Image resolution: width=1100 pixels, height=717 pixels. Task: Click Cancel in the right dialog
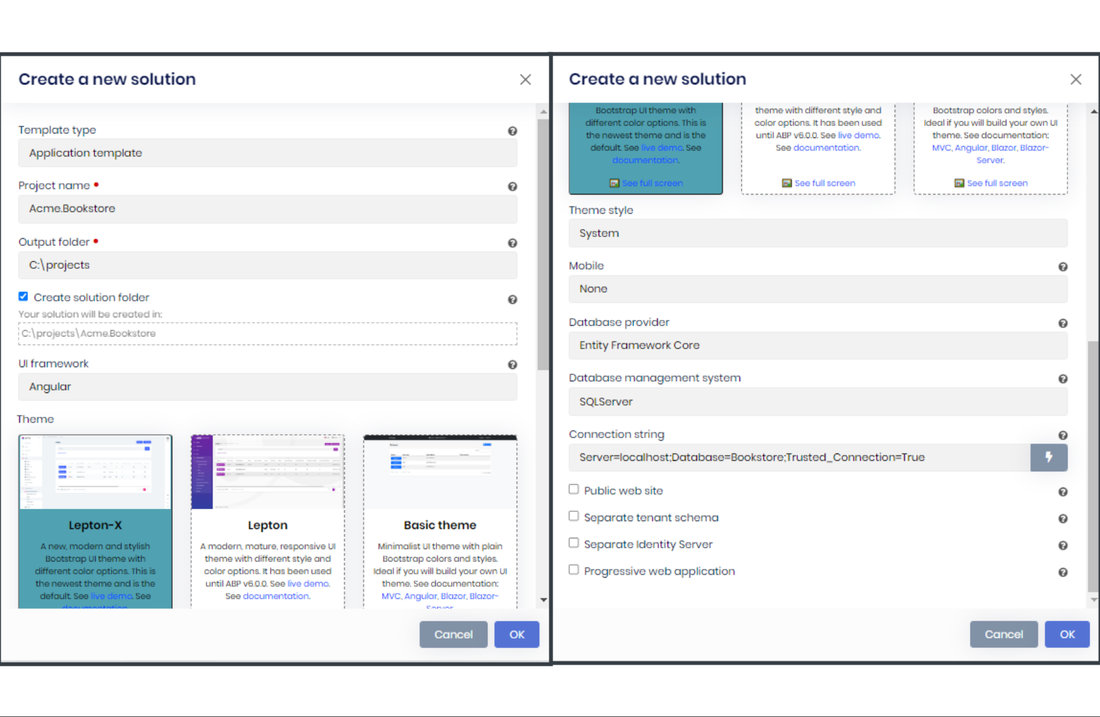(x=1004, y=635)
